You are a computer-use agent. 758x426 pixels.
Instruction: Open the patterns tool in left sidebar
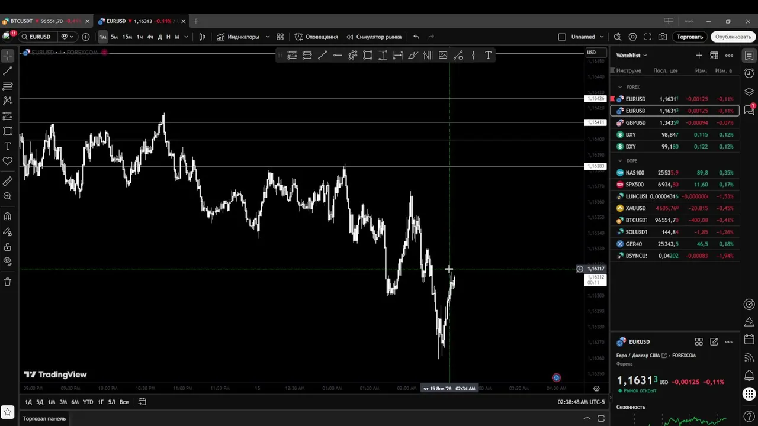click(8, 101)
